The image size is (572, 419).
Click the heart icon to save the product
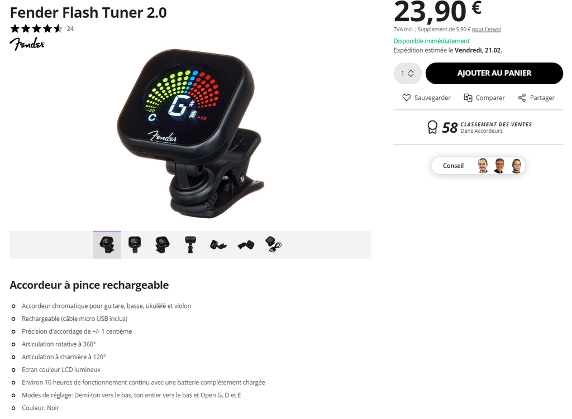pyautogui.click(x=407, y=98)
